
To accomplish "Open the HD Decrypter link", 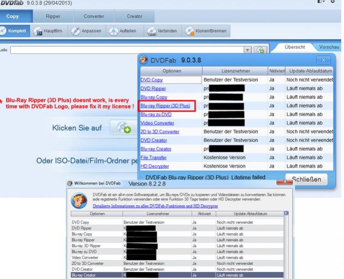I will (x=154, y=166).
